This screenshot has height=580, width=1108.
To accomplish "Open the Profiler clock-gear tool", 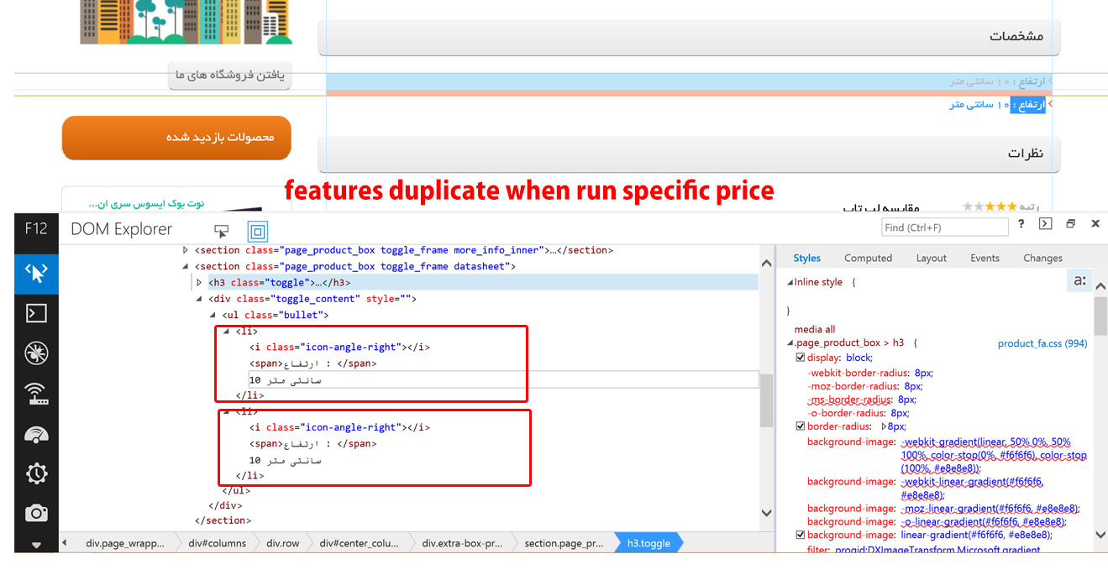I will pos(36,473).
